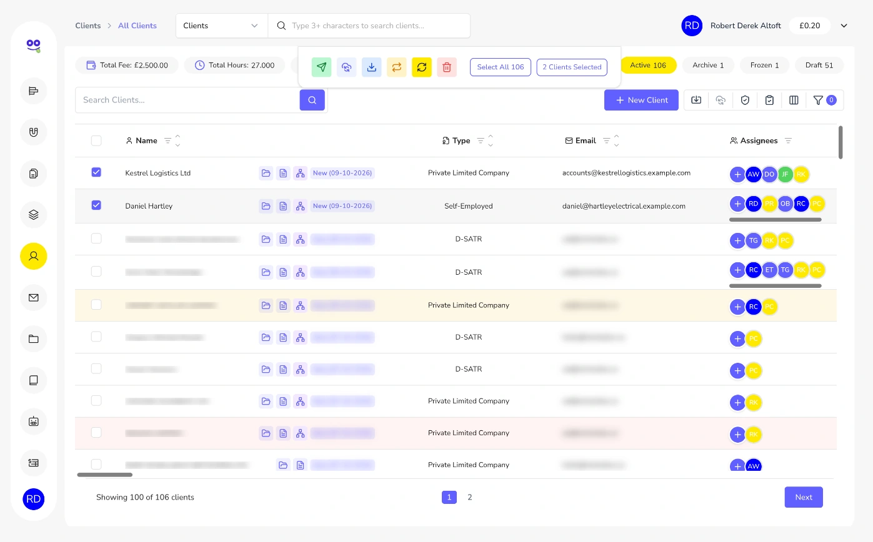873x542 pixels.
Task: Open the filter funnel icon
Action: [818, 100]
